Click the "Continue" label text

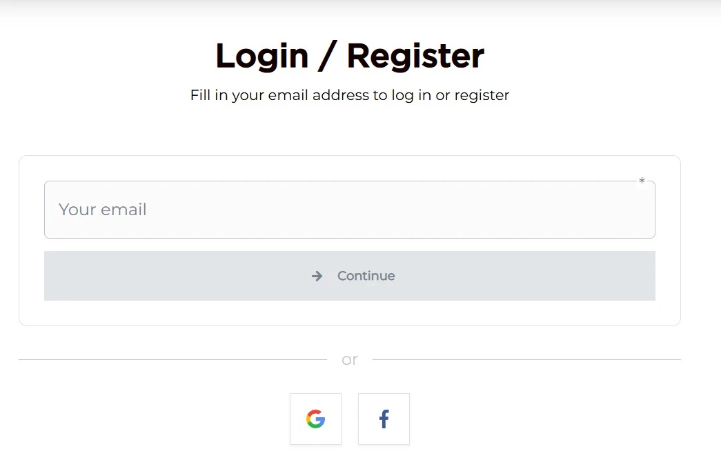366,276
